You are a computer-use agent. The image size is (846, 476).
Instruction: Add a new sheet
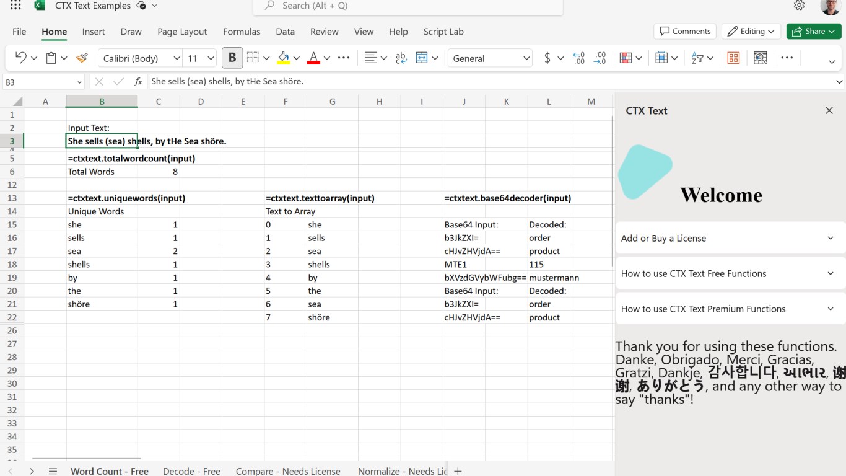click(x=458, y=471)
